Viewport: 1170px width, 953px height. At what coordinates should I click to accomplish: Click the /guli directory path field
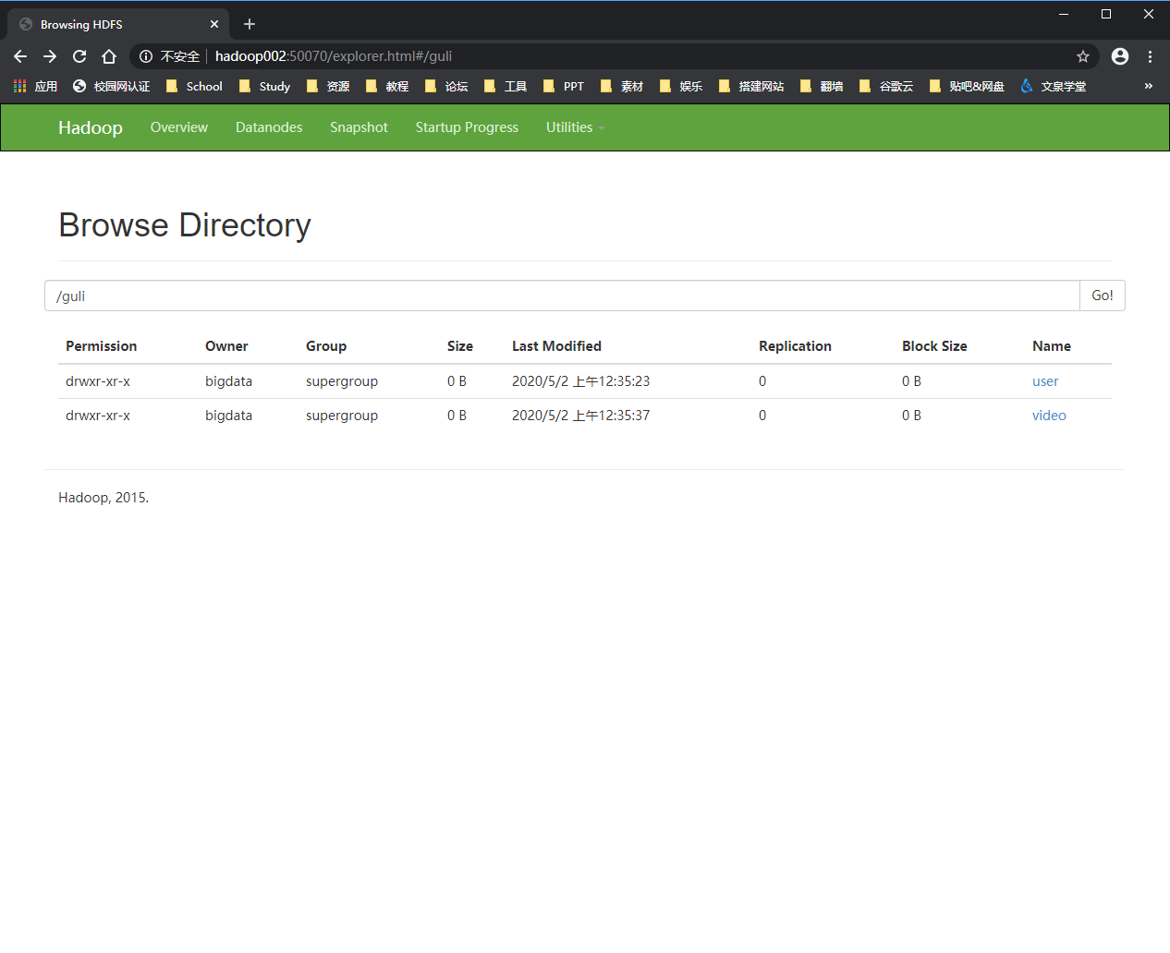coord(562,296)
